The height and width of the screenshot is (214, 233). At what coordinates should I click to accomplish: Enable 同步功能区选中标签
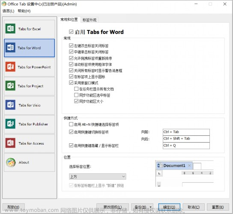tap(76, 95)
